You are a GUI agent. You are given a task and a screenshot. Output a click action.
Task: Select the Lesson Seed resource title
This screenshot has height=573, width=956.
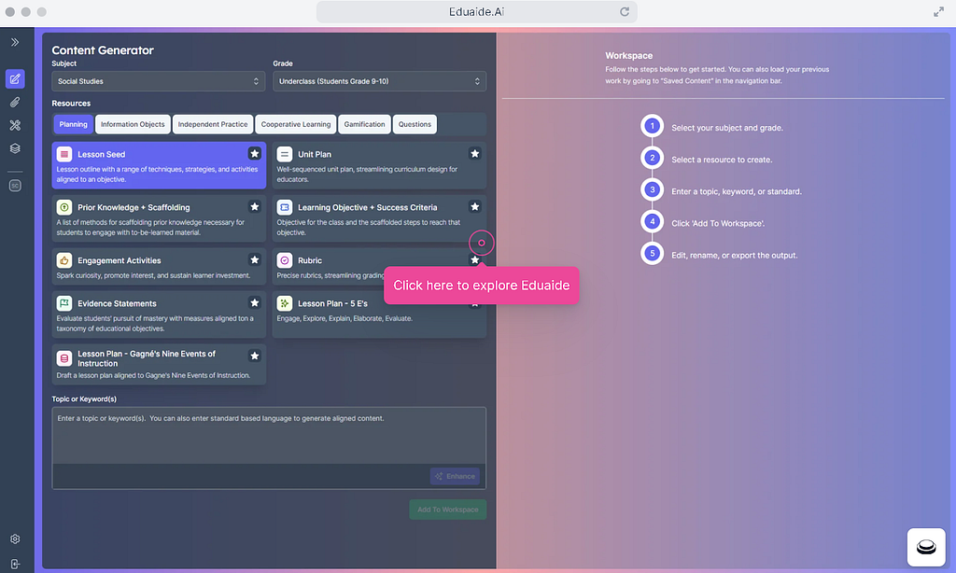pos(101,154)
